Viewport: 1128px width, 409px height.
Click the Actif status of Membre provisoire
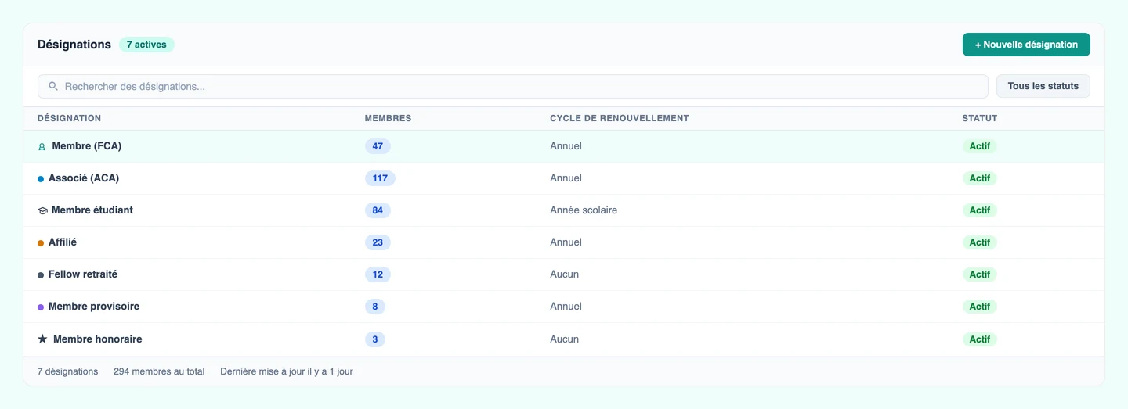pyautogui.click(x=980, y=307)
